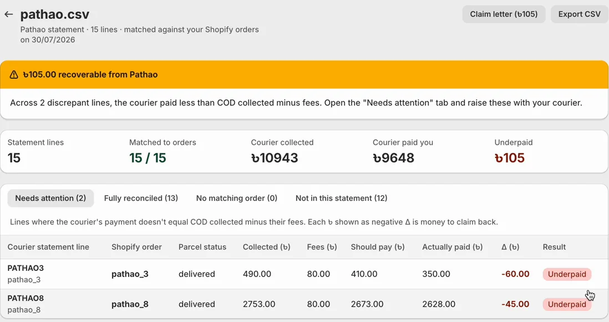Click the delivered status in PATHAO3 row
The width and height of the screenshot is (609, 322).
[x=197, y=274]
